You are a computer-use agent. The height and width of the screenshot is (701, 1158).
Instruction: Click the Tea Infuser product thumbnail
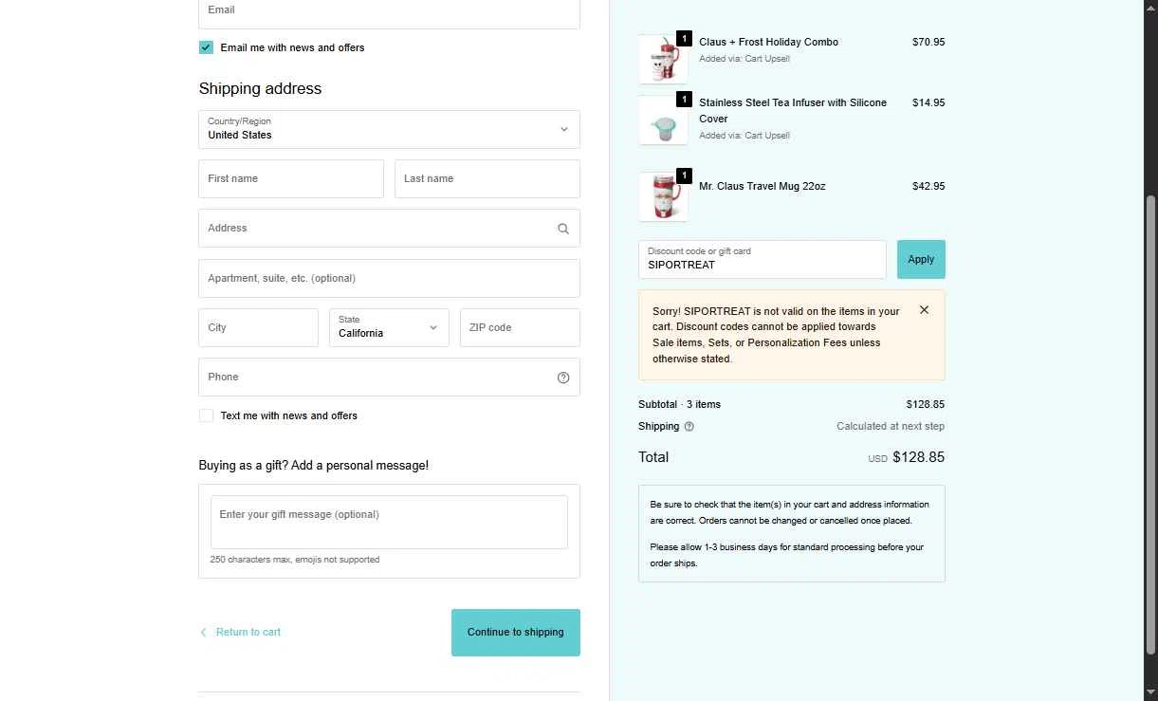pos(663,120)
